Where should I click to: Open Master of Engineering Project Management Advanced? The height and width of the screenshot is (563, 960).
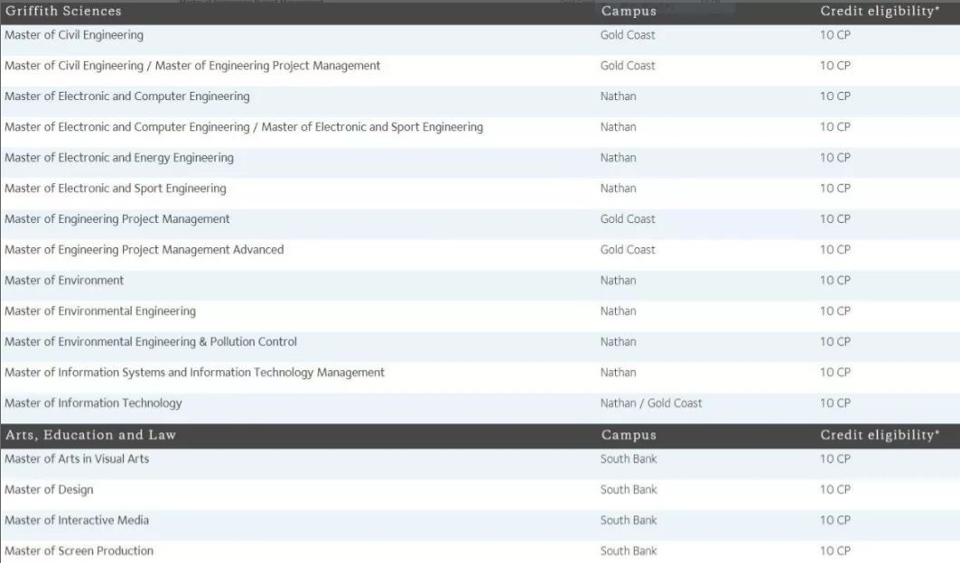[x=144, y=250]
